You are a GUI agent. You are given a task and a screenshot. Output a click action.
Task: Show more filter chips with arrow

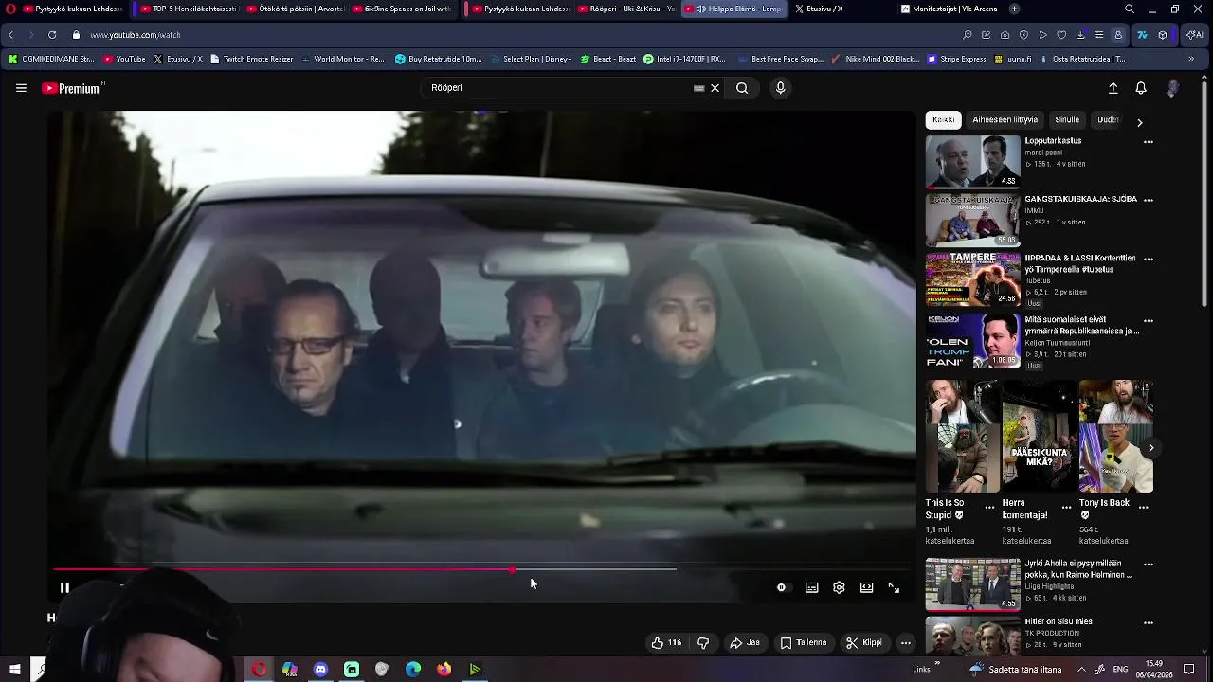tap(1140, 122)
